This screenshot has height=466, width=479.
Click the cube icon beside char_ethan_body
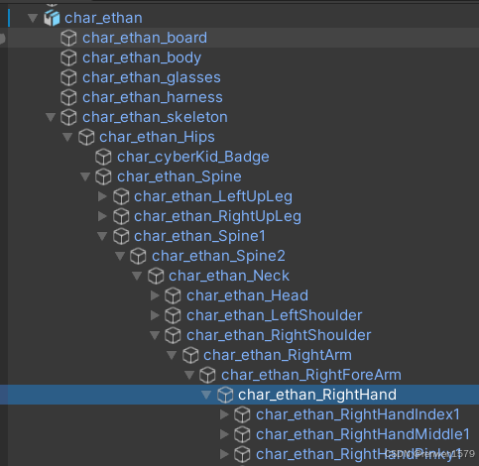tap(68, 58)
